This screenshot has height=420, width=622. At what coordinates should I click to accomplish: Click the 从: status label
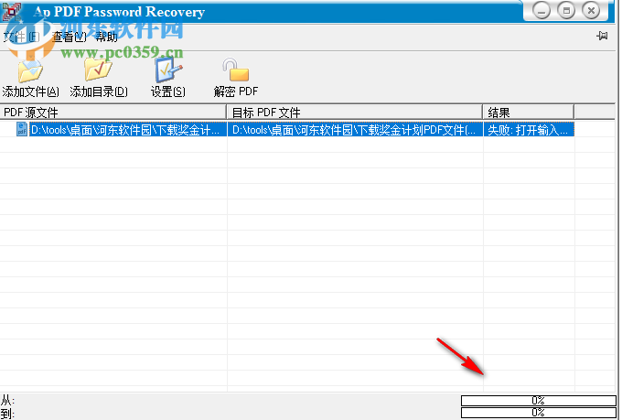click(7, 400)
